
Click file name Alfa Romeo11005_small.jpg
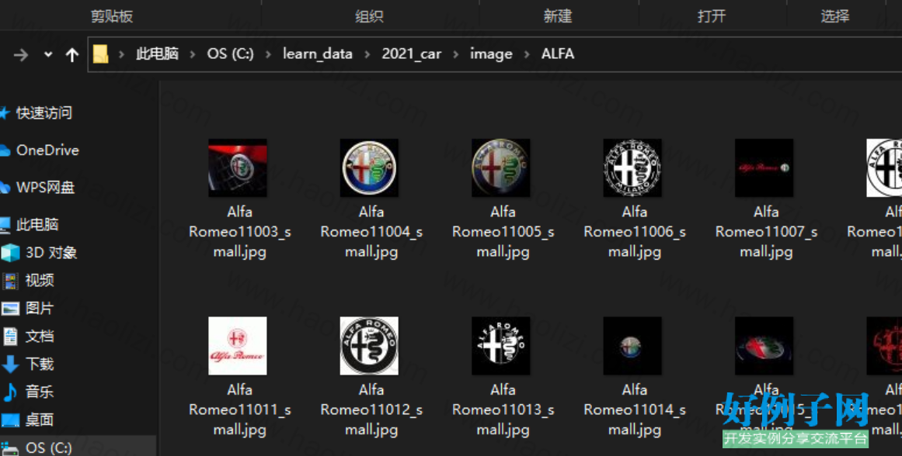[x=503, y=232]
